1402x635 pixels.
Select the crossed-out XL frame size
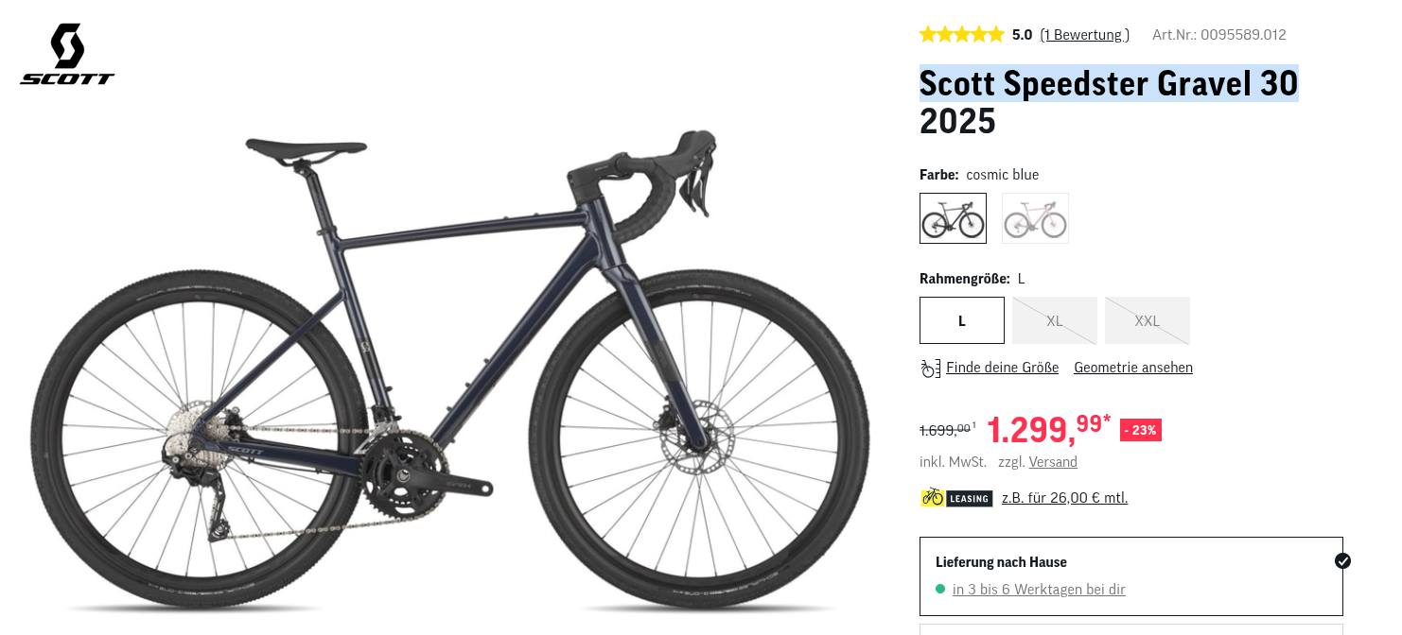(x=1055, y=320)
